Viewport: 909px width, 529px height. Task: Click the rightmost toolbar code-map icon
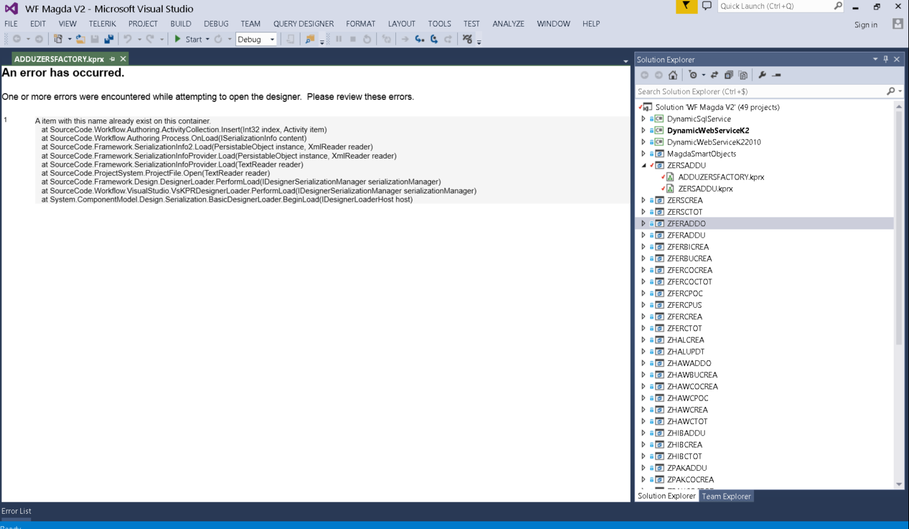[x=467, y=39]
